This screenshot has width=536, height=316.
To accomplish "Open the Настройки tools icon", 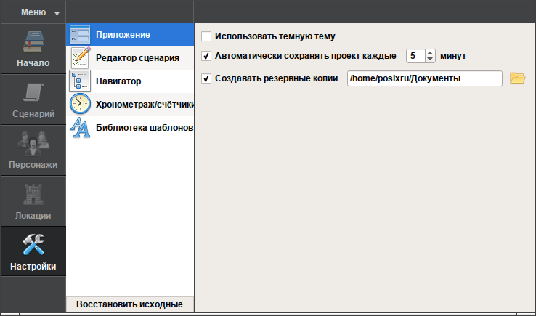I will point(33,245).
